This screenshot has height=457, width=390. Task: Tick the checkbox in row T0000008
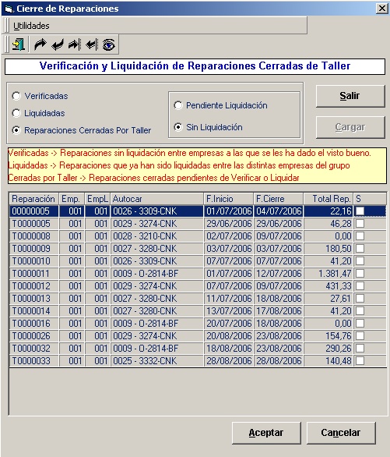[360, 236]
